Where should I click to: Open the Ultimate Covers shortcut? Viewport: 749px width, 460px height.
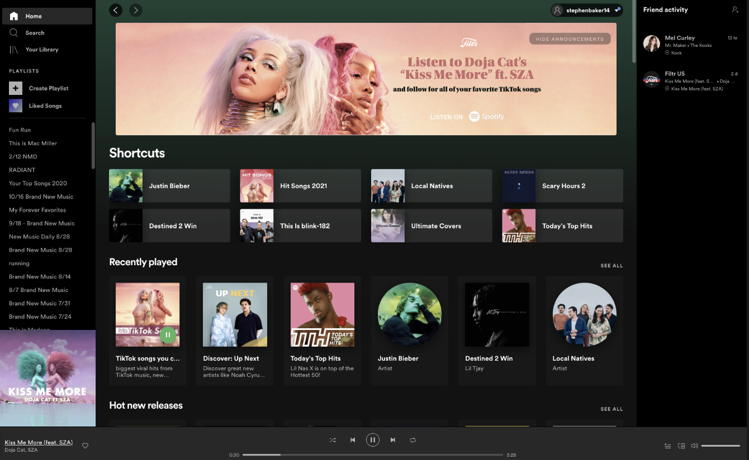432,226
